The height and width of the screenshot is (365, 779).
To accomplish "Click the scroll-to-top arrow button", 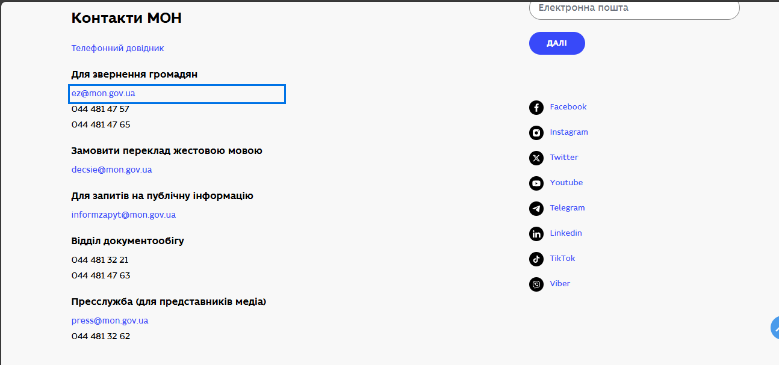I will pyautogui.click(x=774, y=328).
